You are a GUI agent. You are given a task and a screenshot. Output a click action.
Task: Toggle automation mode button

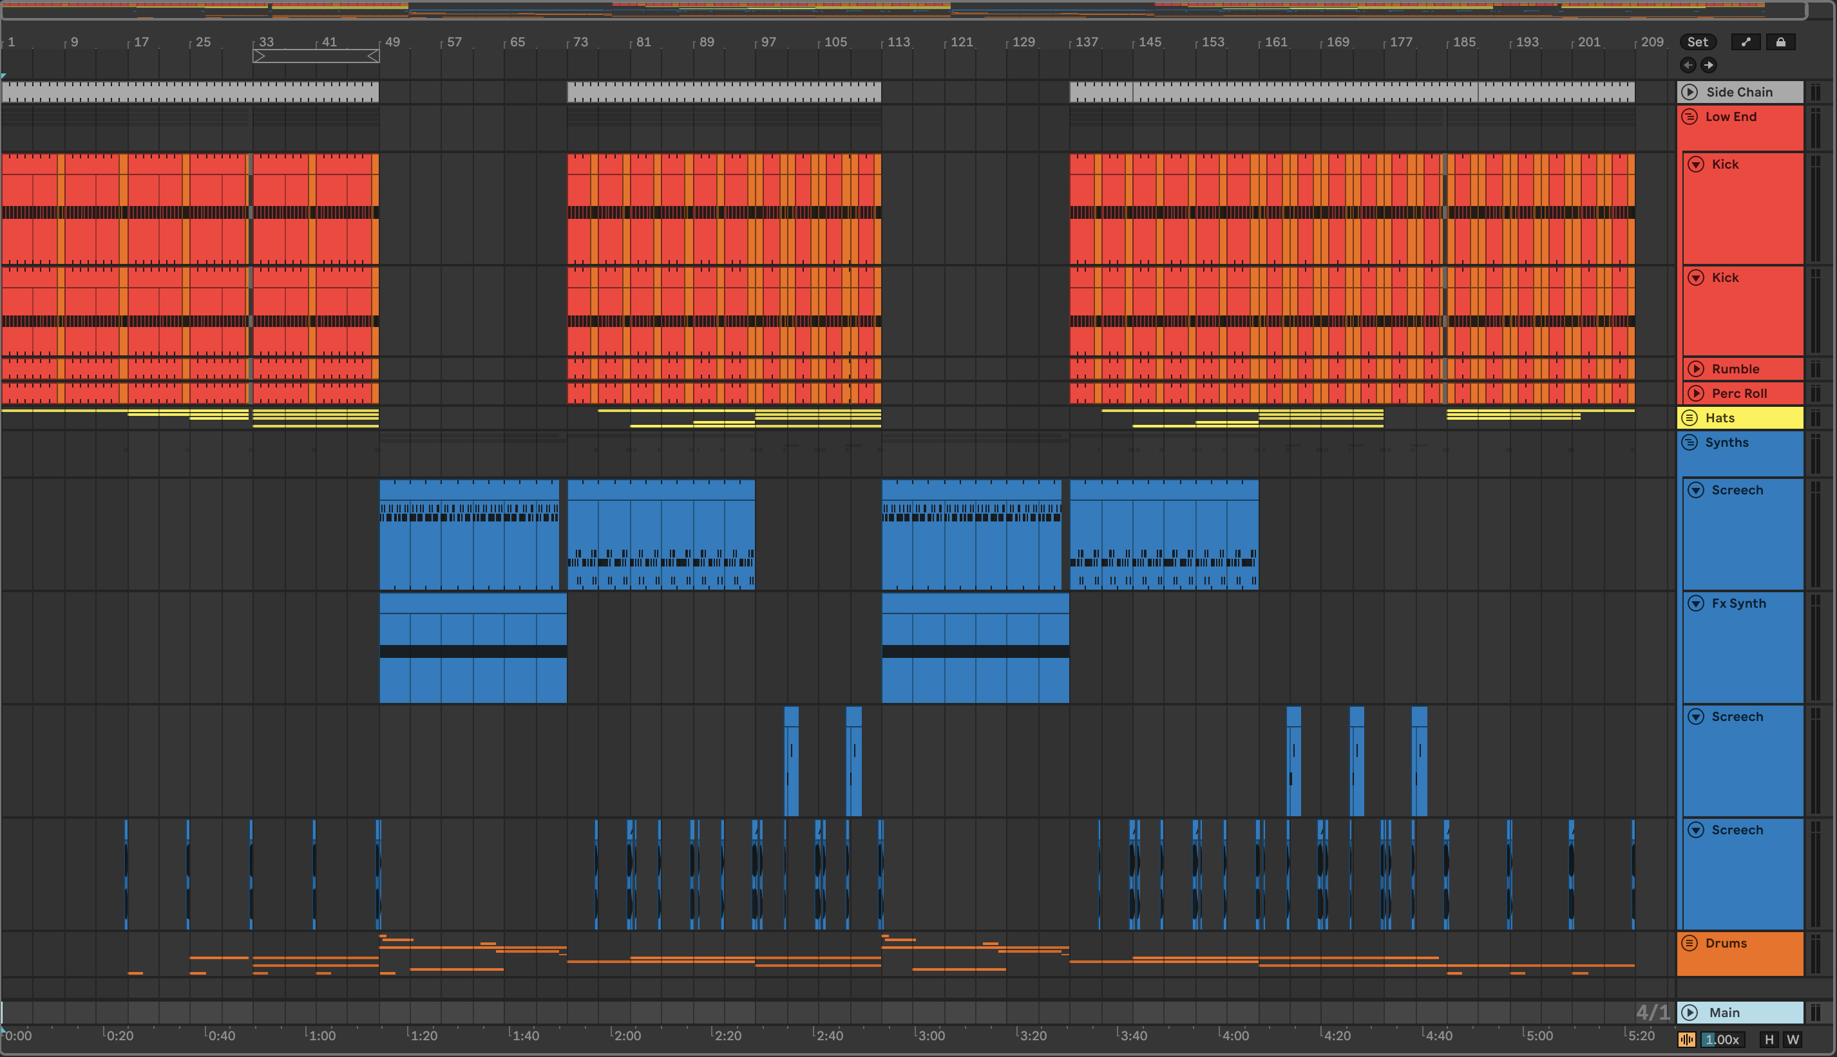tap(1745, 42)
